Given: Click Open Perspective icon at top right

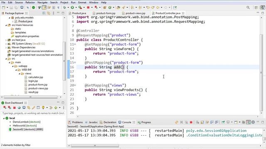Looking at the screenshot, I should [x=256, y=7].
